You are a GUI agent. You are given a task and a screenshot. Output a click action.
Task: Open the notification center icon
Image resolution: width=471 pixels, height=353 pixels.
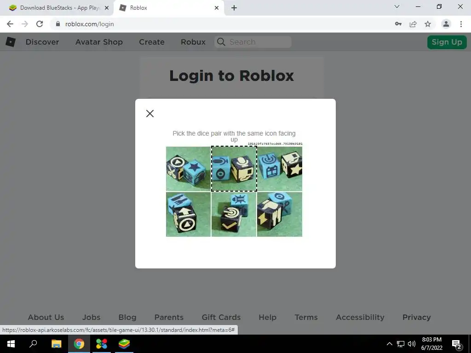[x=457, y=344]
